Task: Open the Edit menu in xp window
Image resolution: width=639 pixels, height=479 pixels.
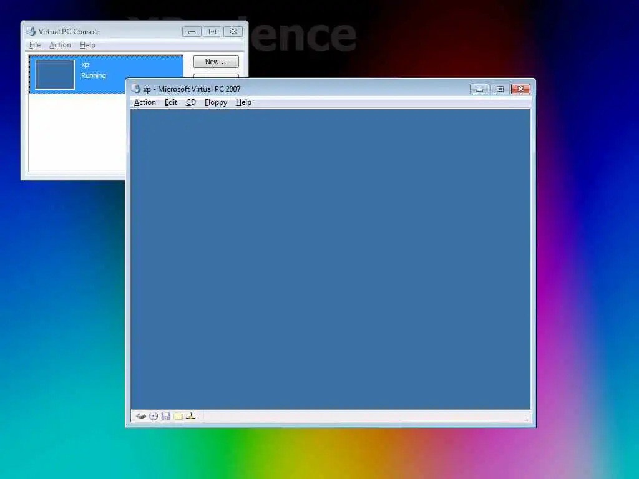Action: [171, 102]
